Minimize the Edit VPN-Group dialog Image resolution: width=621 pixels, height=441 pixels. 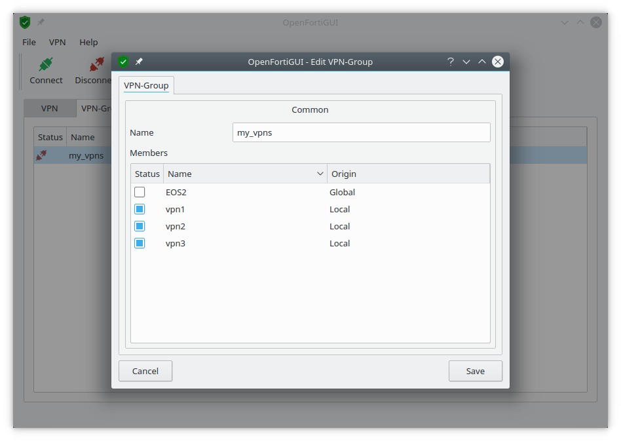click(466, 62)
